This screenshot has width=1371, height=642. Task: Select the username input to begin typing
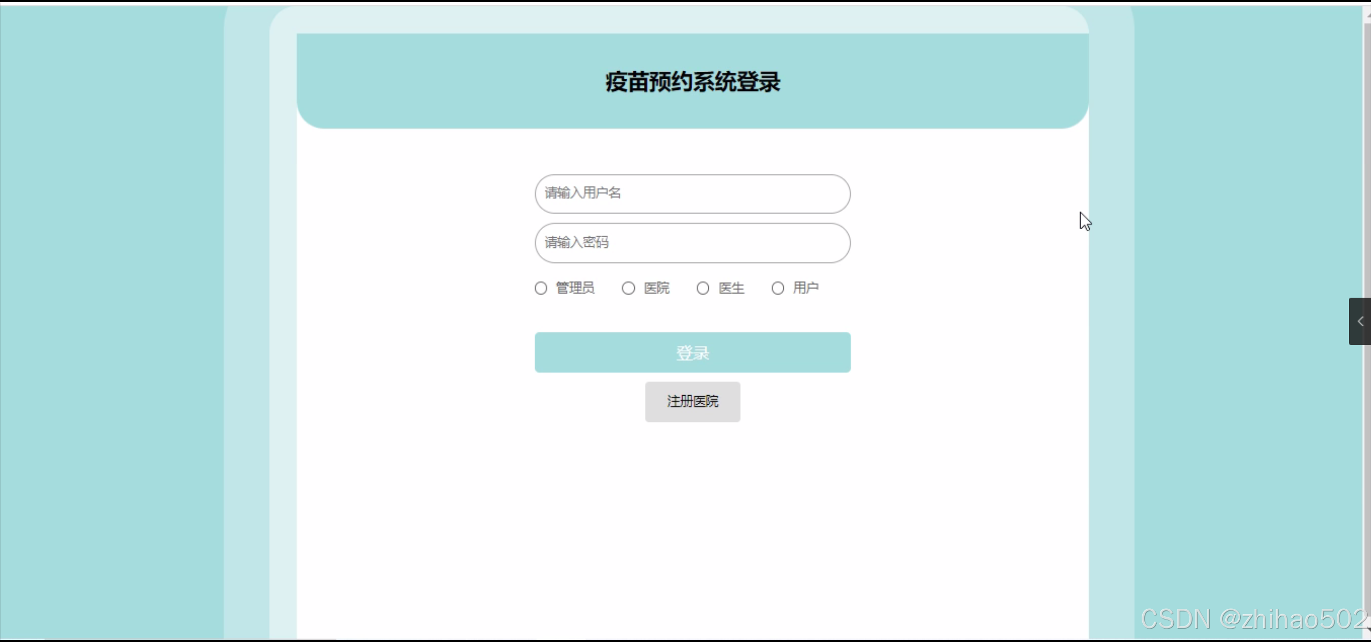[692, 194]
